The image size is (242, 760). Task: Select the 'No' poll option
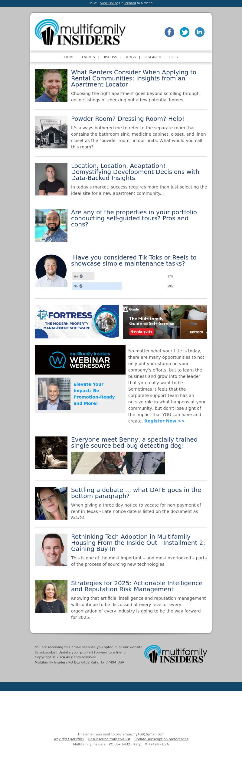pos(97,286)
